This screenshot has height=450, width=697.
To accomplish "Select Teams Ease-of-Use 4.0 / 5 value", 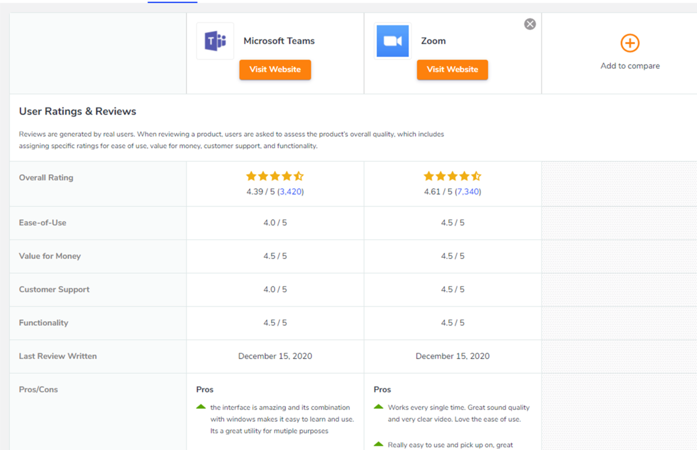I will click(x=275, y=223).
